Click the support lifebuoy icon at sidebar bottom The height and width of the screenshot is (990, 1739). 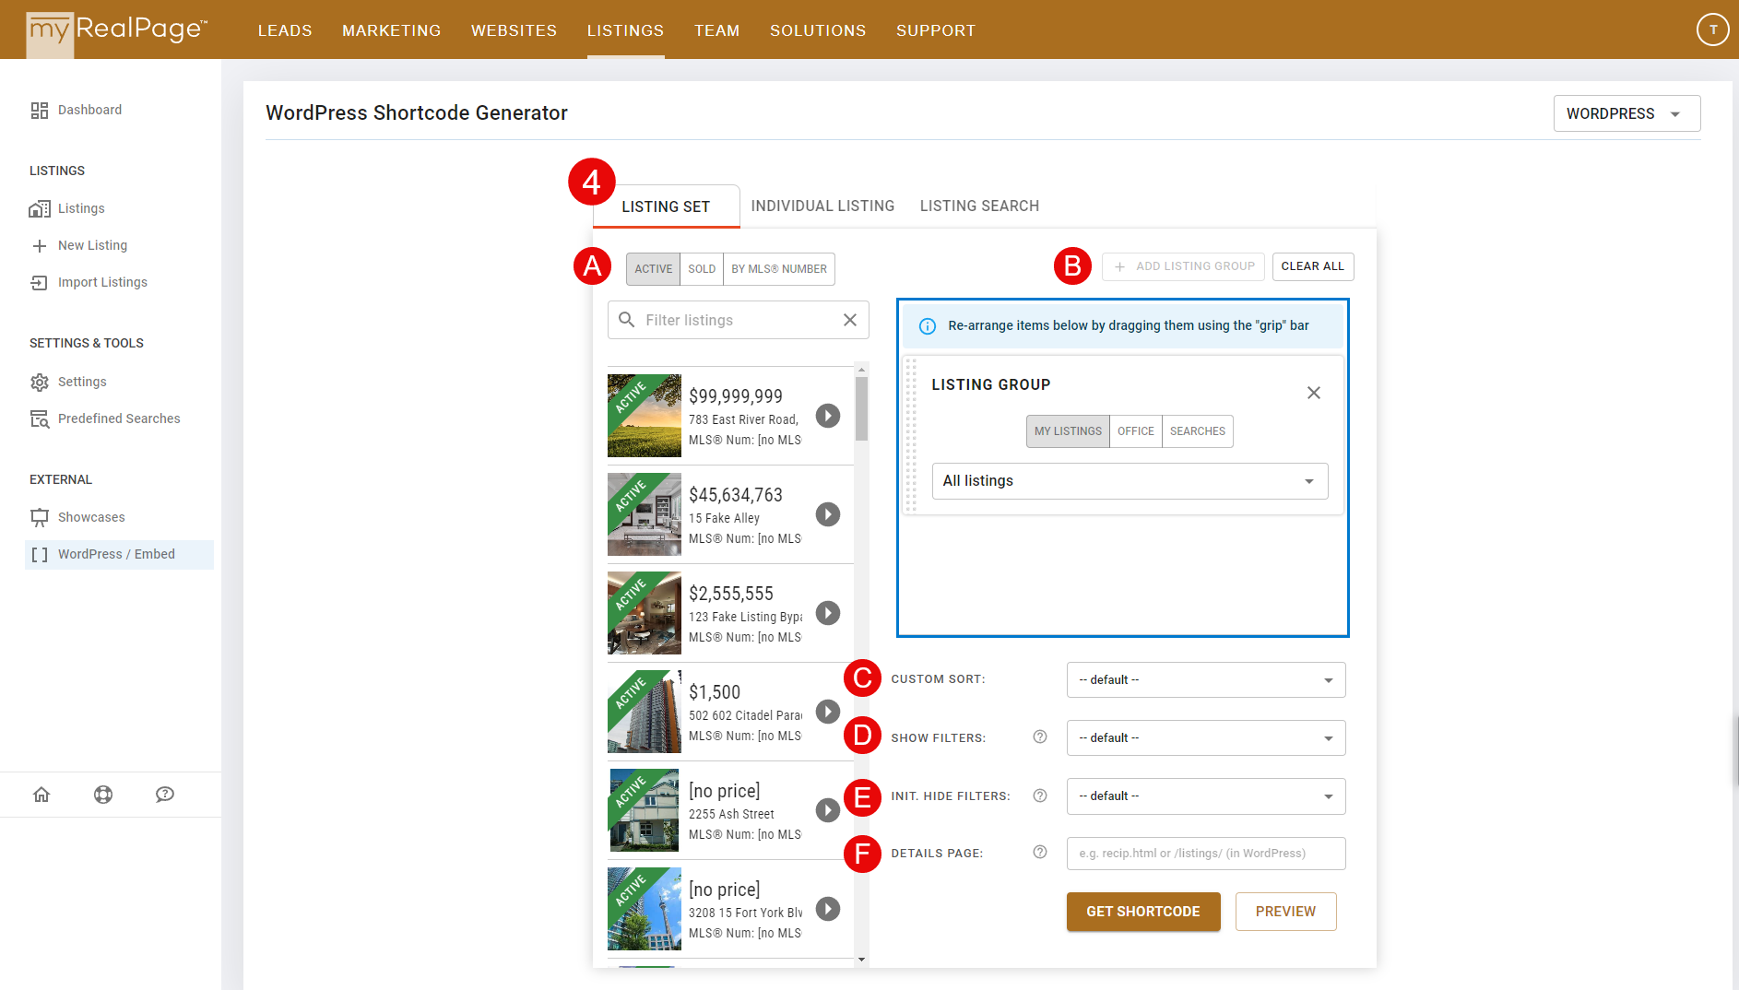click(x=103, y=795)
